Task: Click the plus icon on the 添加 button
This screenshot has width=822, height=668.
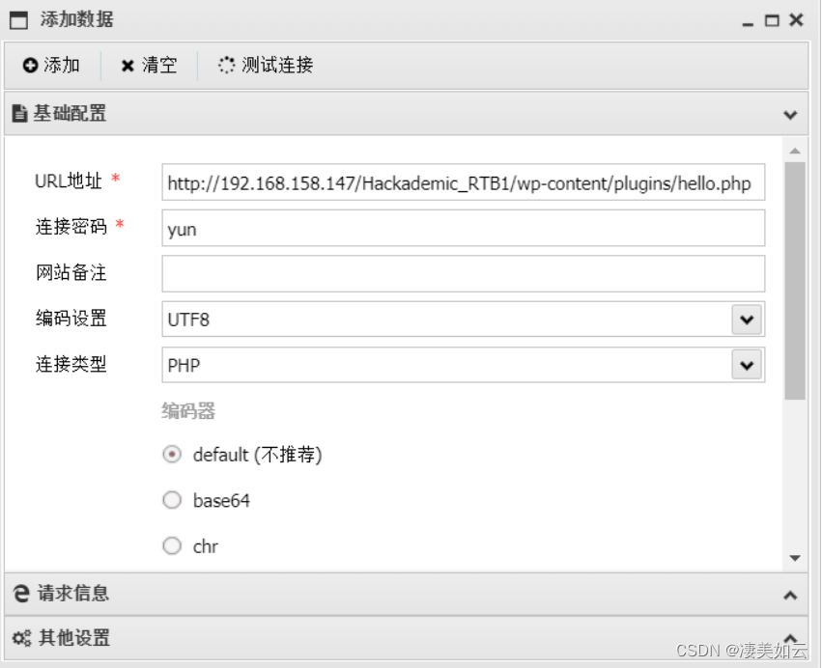Action: tap(30, 66)
